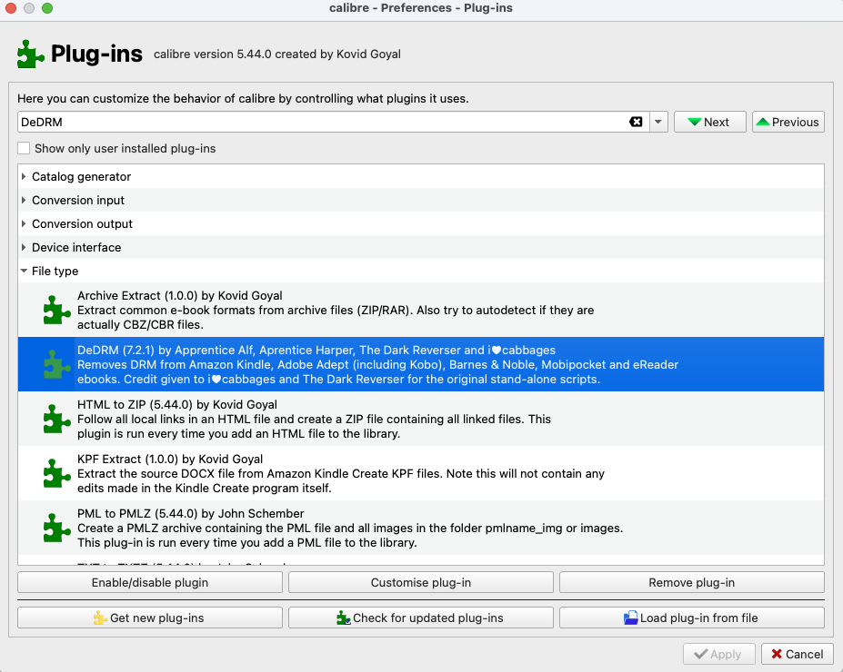
Task: Expand the Catalog generator category
Action: click(24, 177)
